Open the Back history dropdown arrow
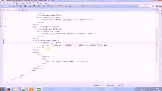 click(88, 6)
